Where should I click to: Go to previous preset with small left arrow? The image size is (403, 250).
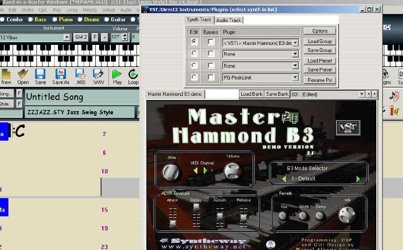369,94
